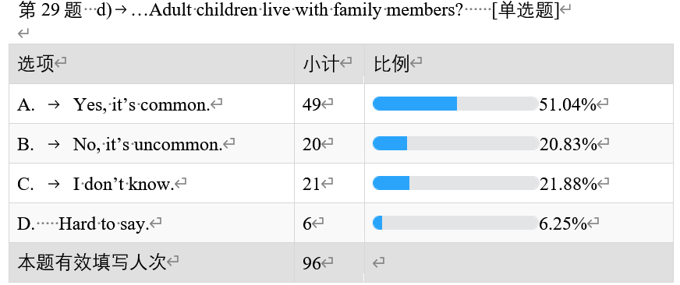Click the 6.25% progress bar

point(455,223)
